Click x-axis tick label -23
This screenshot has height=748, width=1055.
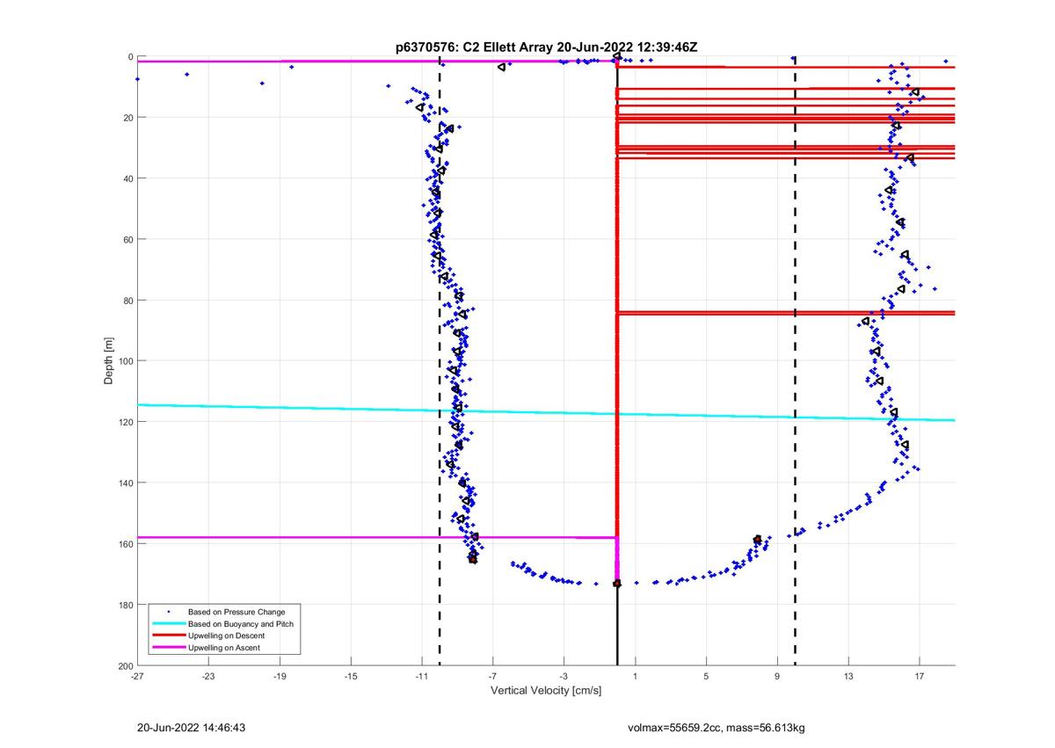[x=208, y=676]
